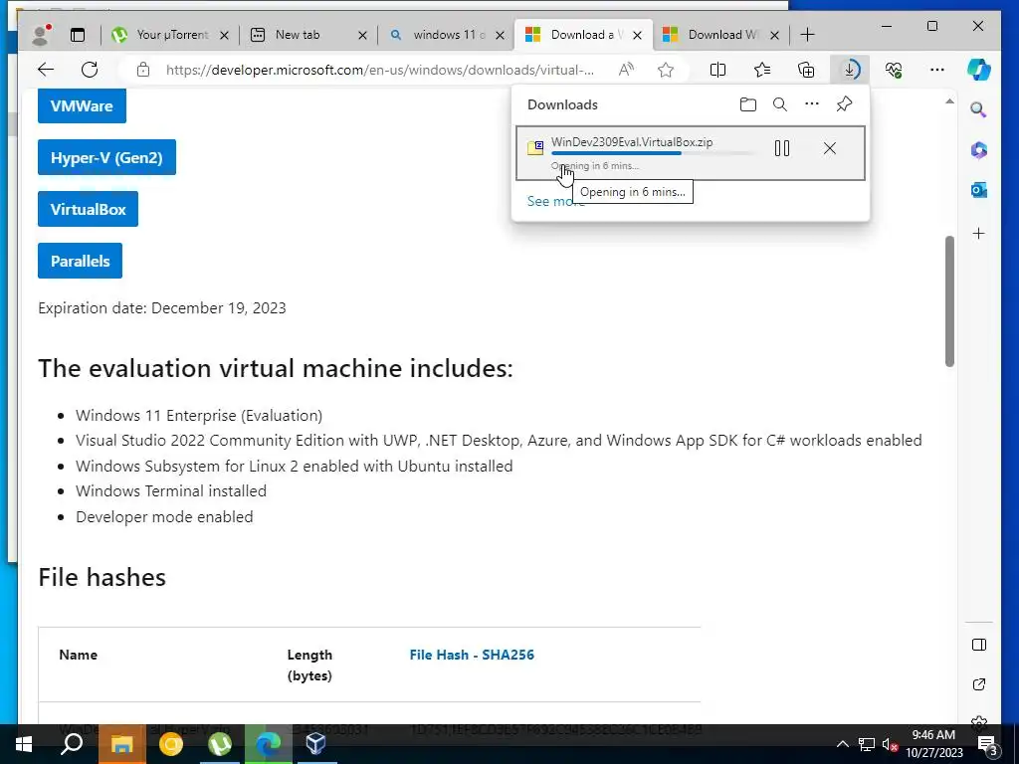
Task: Pause the WinDev2309Eval download
Action: coord(782,149)
